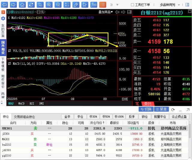Image resolution: width=192 pixels, height=160 pixels.
Task: Click the 锁仓 button
Action: pyautogui.click(x=145, y=117)
